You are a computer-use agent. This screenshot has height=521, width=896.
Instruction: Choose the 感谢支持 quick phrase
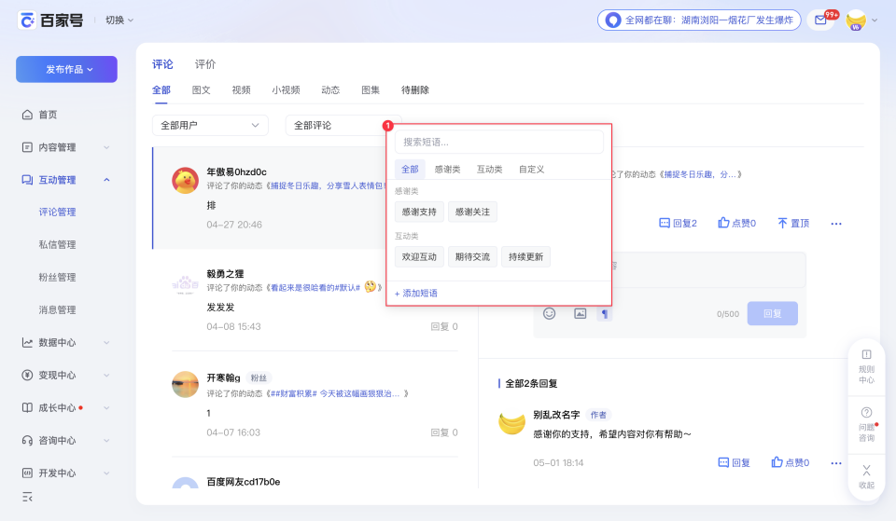tap(419, 212)
